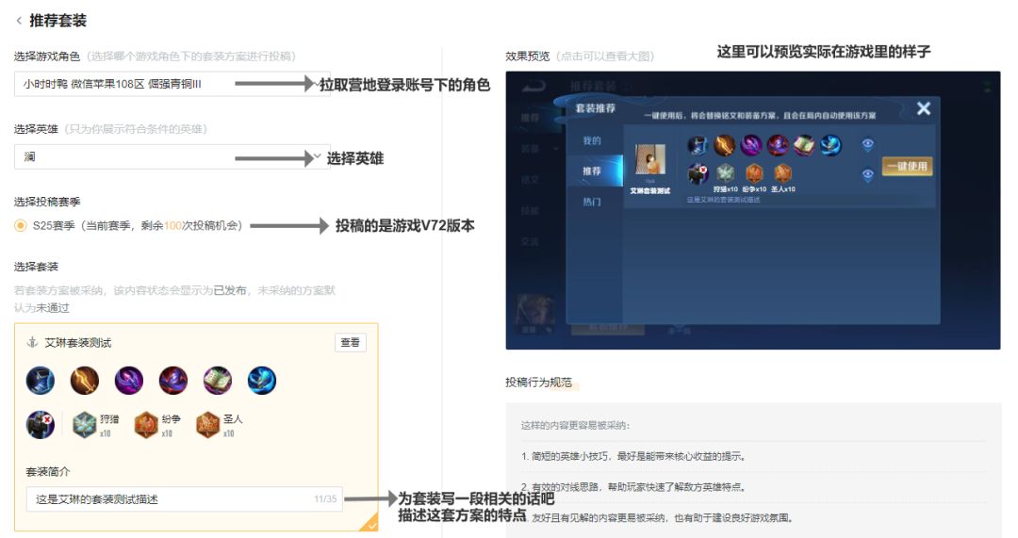Click the 纷争x10 rune icon in preview
This screenshot has width=1018, height=538.
click(x=754, y=173)
